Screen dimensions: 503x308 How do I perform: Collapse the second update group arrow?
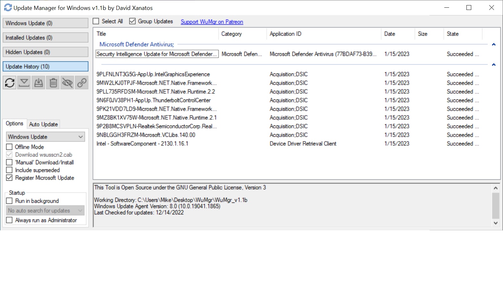494,65
